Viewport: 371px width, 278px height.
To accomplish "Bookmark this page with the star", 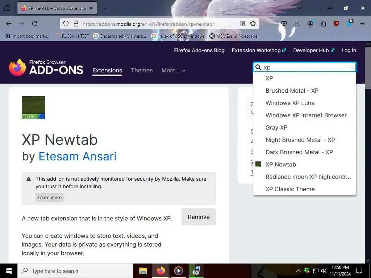I will (x=253, y=24).
